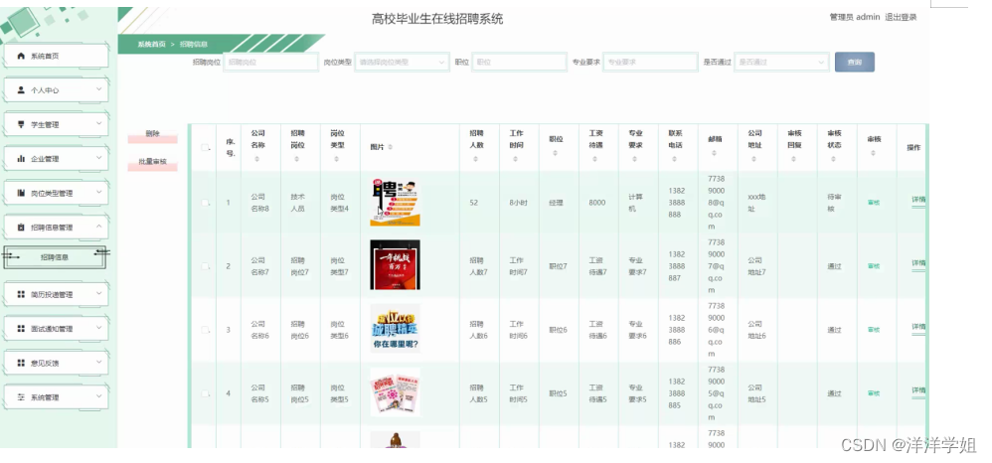
Task: Sort by 审核回复 column arrows
Action: (x=794, y=159)
